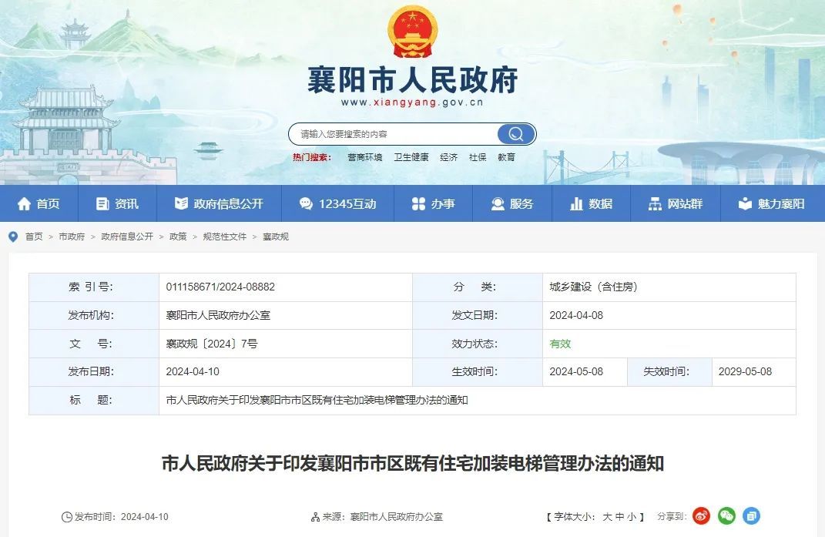
Task: Share the article to Weibo
Action: [701, 516]
